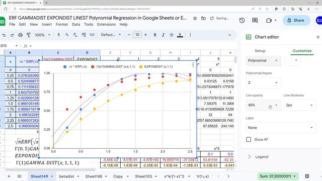The height and width of the screenshot is (181, 322).
Task: Open the Data menu
Action: pyautogui.click(x=76, y=24)
